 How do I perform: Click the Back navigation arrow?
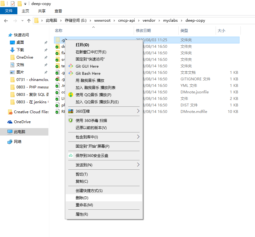pos(6,21)
